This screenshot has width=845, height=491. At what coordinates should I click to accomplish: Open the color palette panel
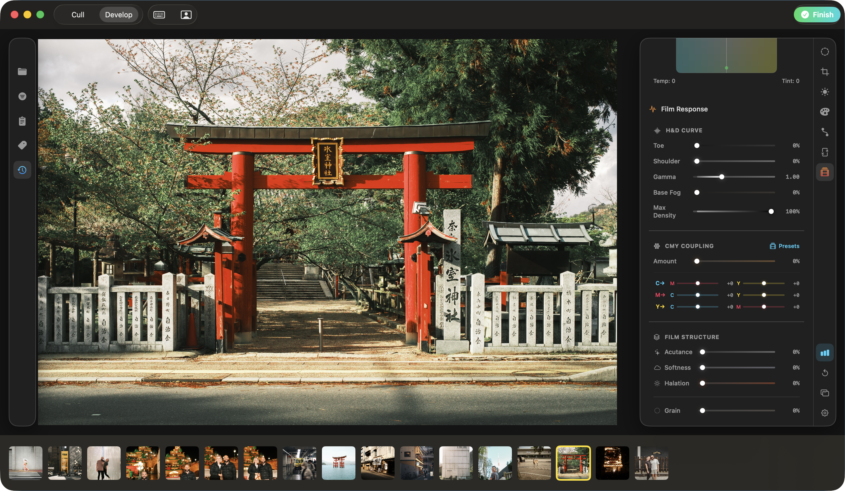tap(825, 112)
